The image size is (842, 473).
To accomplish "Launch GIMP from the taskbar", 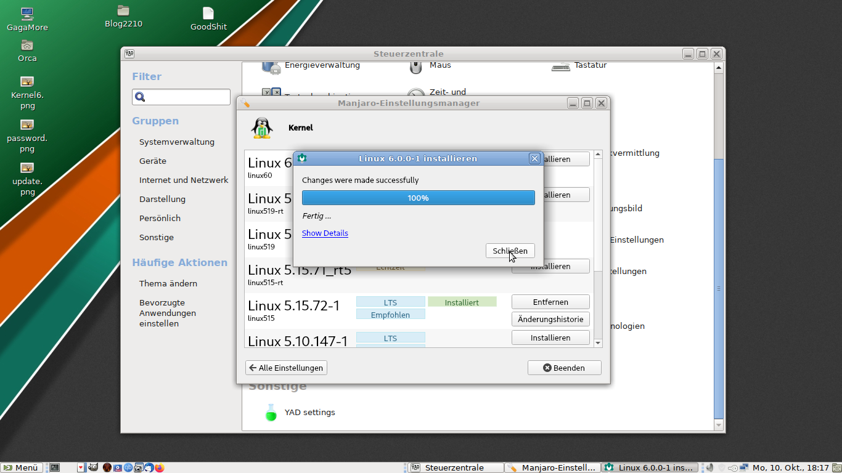I will tap(93, 467).
